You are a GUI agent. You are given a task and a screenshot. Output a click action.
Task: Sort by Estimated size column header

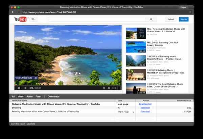point(175,101)
